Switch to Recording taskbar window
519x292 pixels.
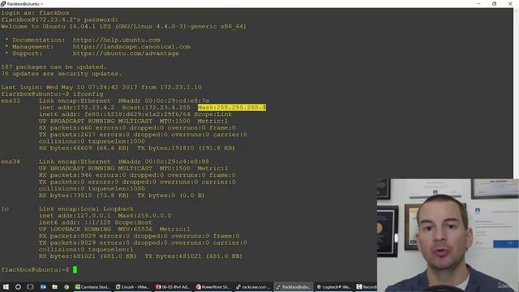pos(366,286)
